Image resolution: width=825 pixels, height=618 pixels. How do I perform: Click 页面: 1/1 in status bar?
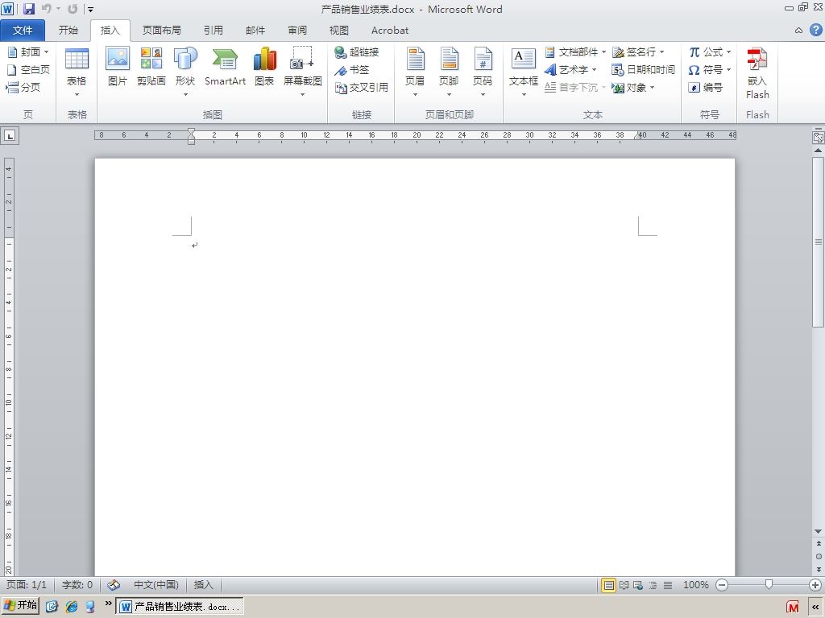click(x=27, y=585)
